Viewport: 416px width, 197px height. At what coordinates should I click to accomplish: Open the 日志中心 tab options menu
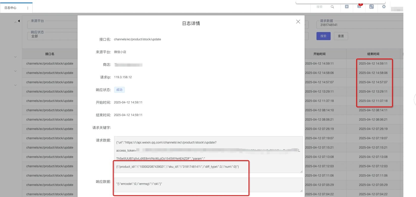28,8
